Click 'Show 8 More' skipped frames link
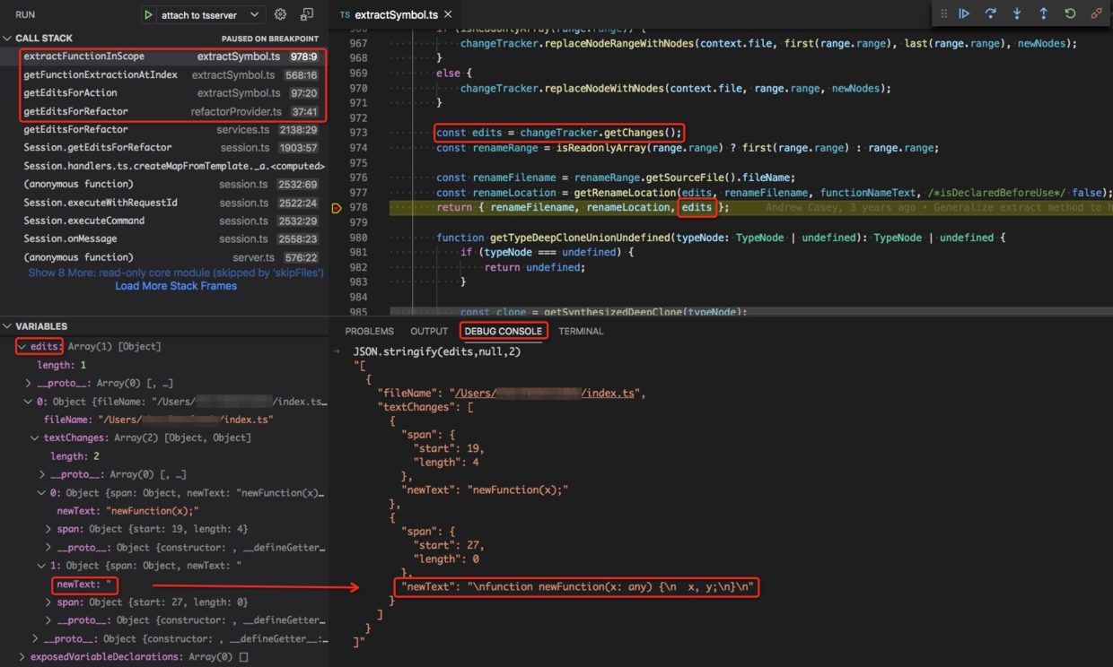This screenshot has width=1113, height=667. pos(176,272)
